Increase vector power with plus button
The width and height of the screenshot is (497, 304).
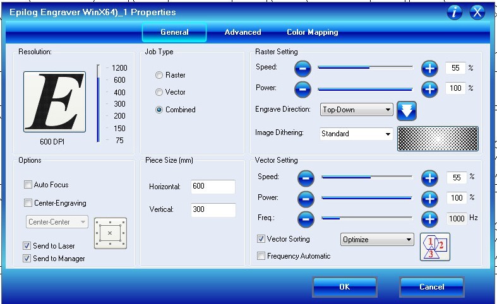click(x=429, y=199)
